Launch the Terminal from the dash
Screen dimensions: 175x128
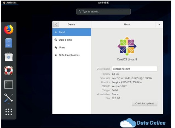(9, 85)
